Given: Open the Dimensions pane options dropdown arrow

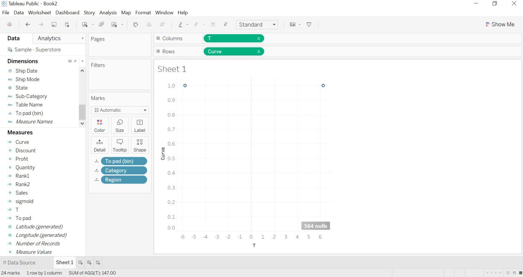Looking at the screenshot, I should pyautogui.click(x=82, y=61).
